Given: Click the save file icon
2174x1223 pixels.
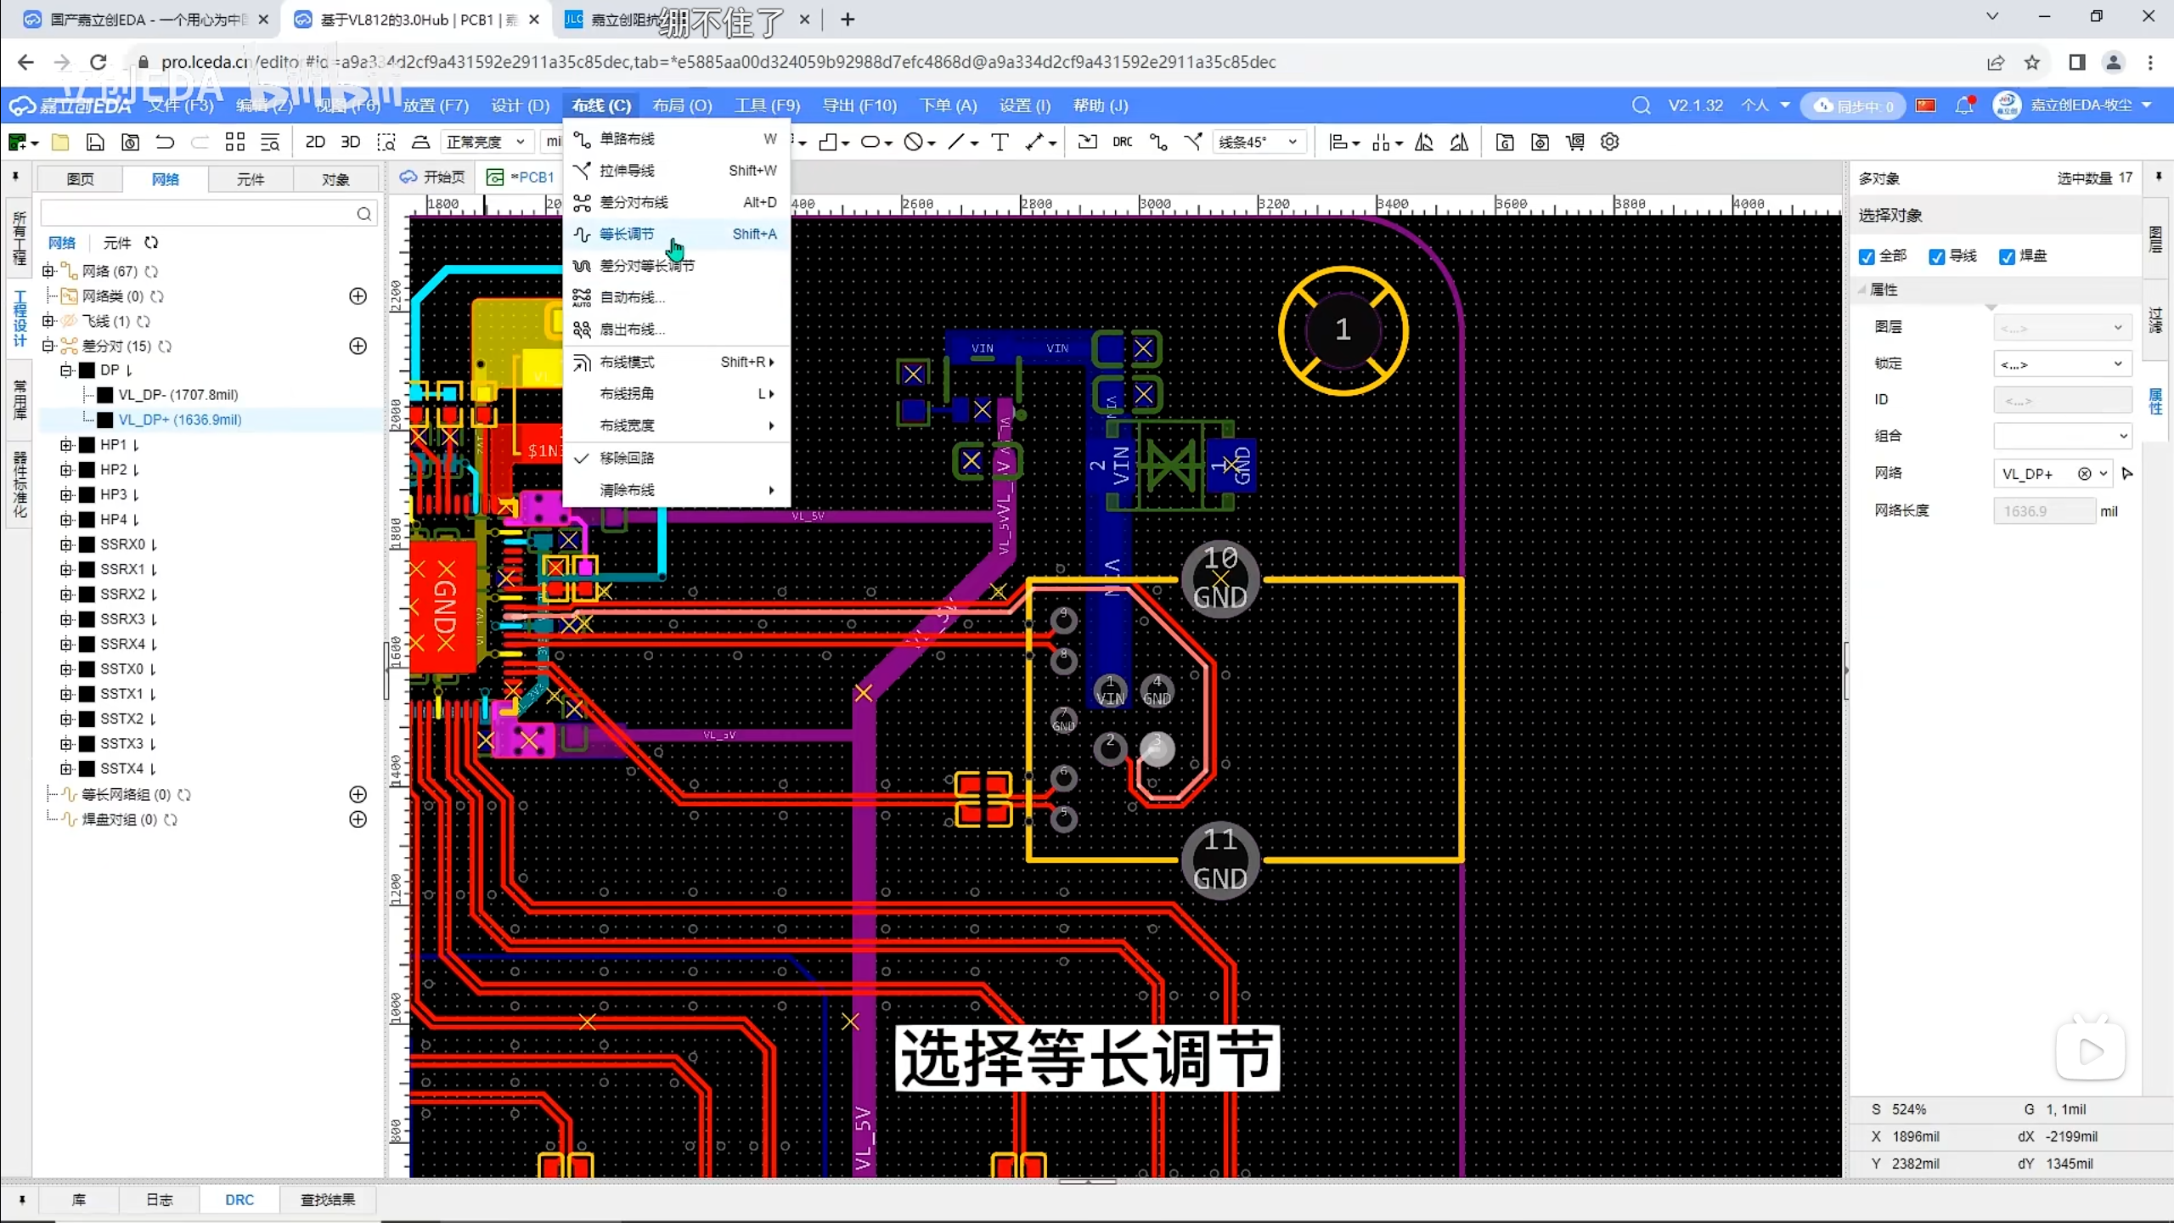Looking at the screenshot, I should click(95, 142).
